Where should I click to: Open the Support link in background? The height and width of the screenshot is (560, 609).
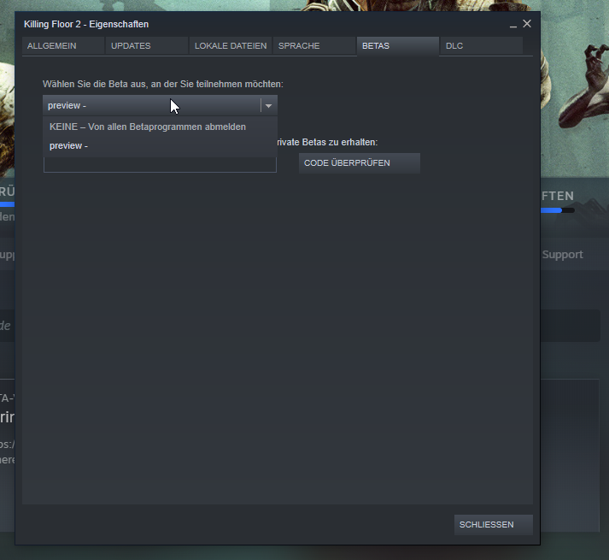(x=563, y=255)
